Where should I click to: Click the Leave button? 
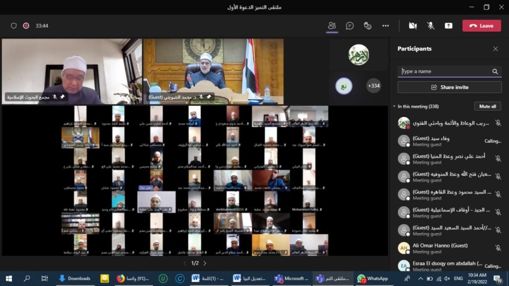click(x=481, y=26)
